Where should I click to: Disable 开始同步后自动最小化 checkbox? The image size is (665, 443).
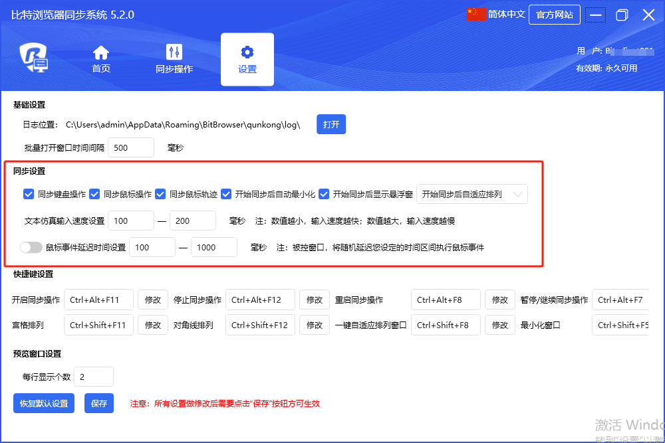(x=226, y=195)
